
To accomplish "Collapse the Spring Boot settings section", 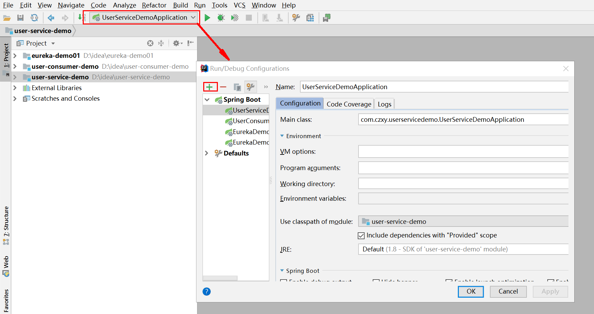I will pyautogui.click(x=282, y=271).
